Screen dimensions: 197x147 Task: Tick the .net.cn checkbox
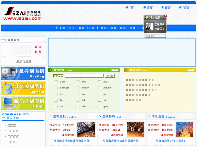[78, 88]
